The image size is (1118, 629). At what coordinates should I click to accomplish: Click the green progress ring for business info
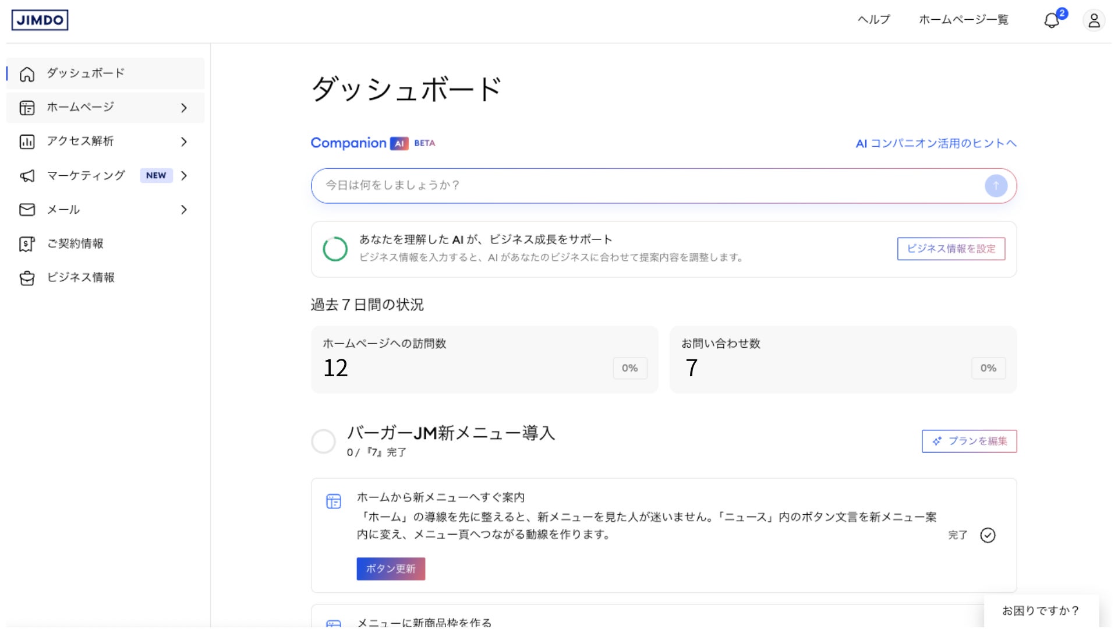tap(335, 249)
